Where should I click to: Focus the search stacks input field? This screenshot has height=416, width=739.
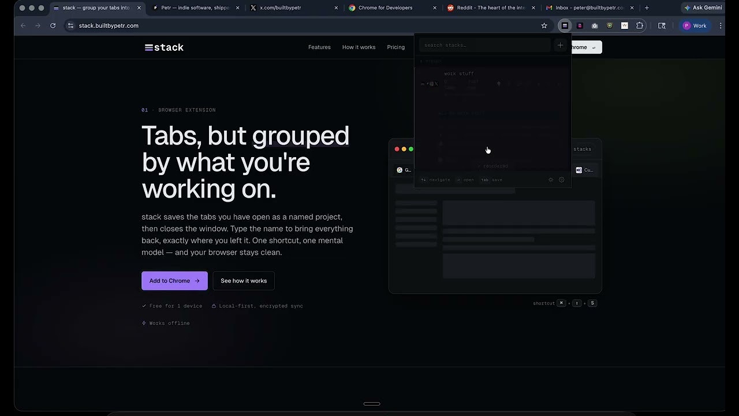point(485,45)
